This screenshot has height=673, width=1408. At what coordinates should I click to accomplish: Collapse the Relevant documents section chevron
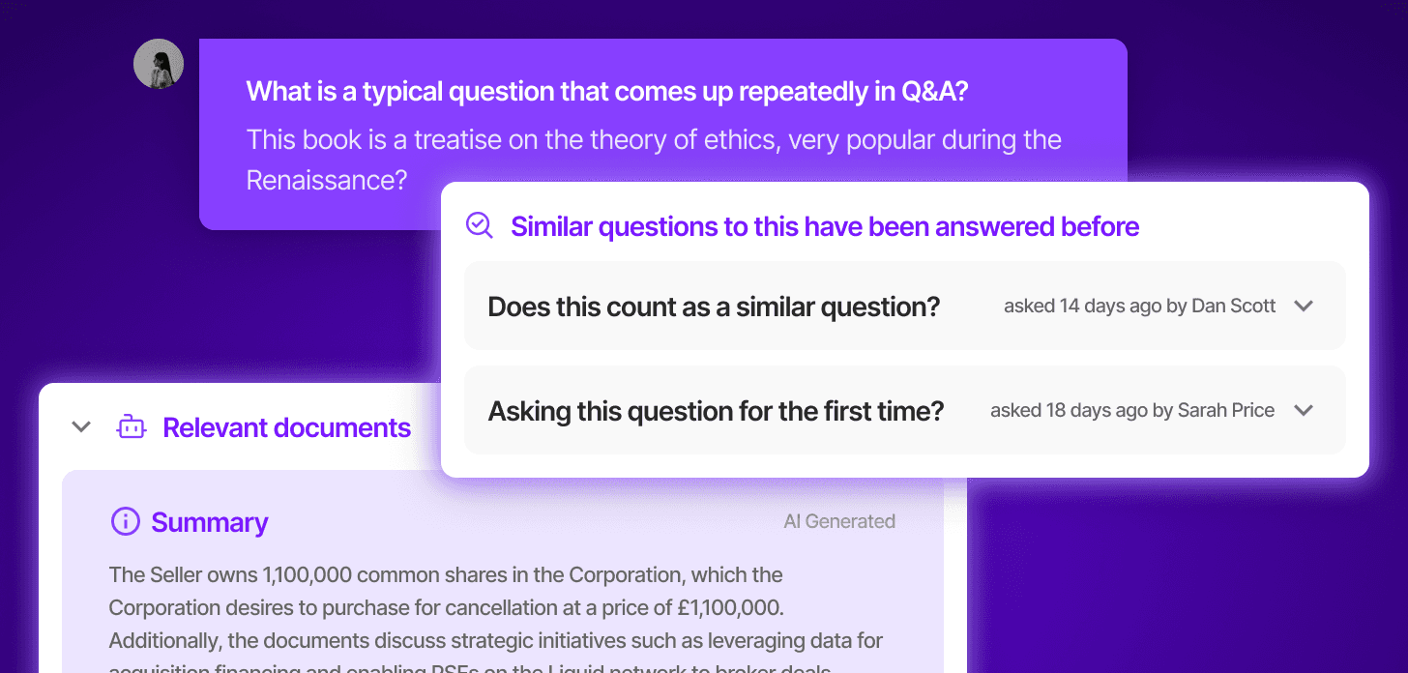tap(82, 426)
